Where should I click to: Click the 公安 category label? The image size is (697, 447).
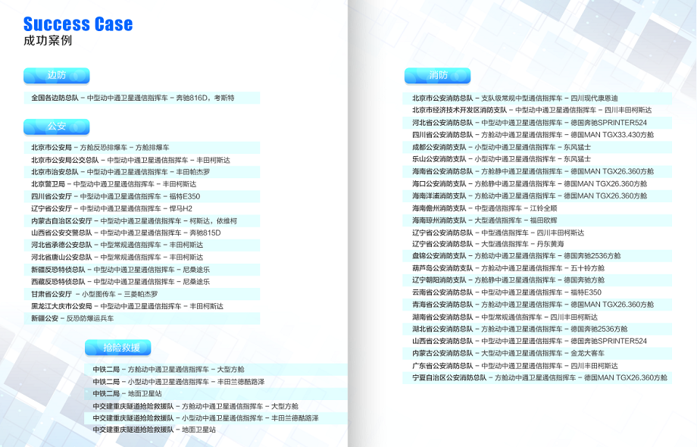click(x=57, y=127)
